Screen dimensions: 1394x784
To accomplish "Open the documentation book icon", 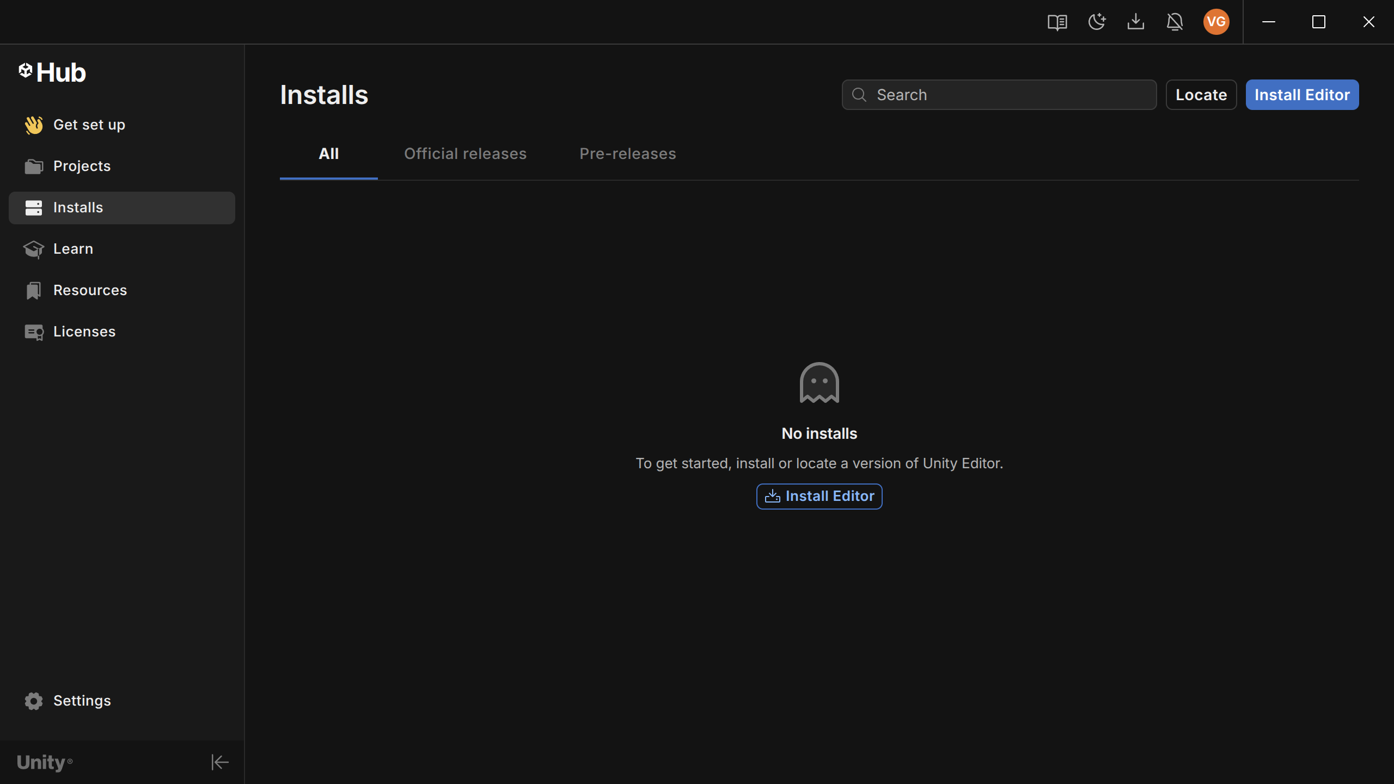I will 1057,22.
